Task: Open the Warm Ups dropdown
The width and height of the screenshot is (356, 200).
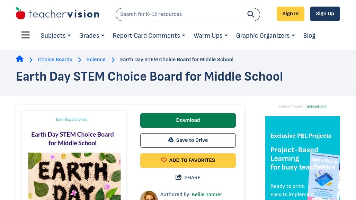Action: click(211, 36)
